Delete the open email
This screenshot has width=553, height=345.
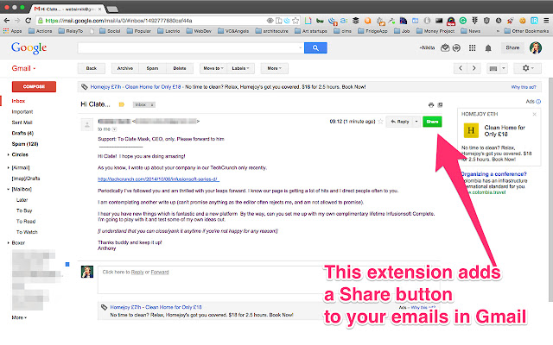click(x=180, y=68)
